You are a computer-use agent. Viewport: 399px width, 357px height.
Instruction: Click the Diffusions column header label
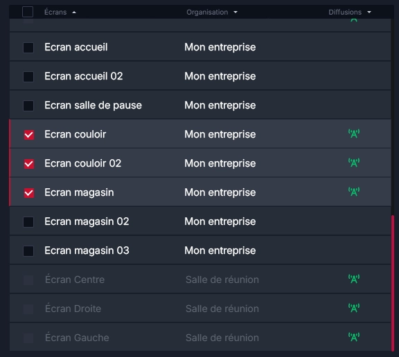click(345, 12)
